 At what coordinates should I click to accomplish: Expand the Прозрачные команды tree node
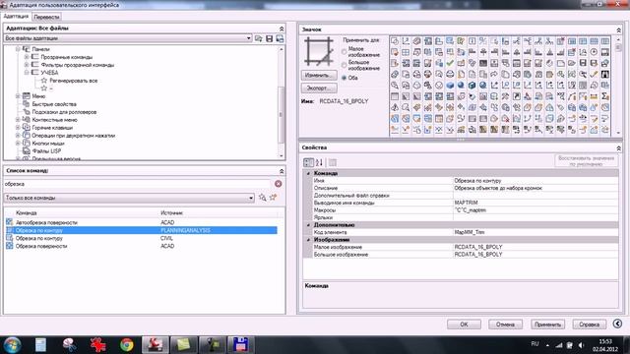coord(27,57)
